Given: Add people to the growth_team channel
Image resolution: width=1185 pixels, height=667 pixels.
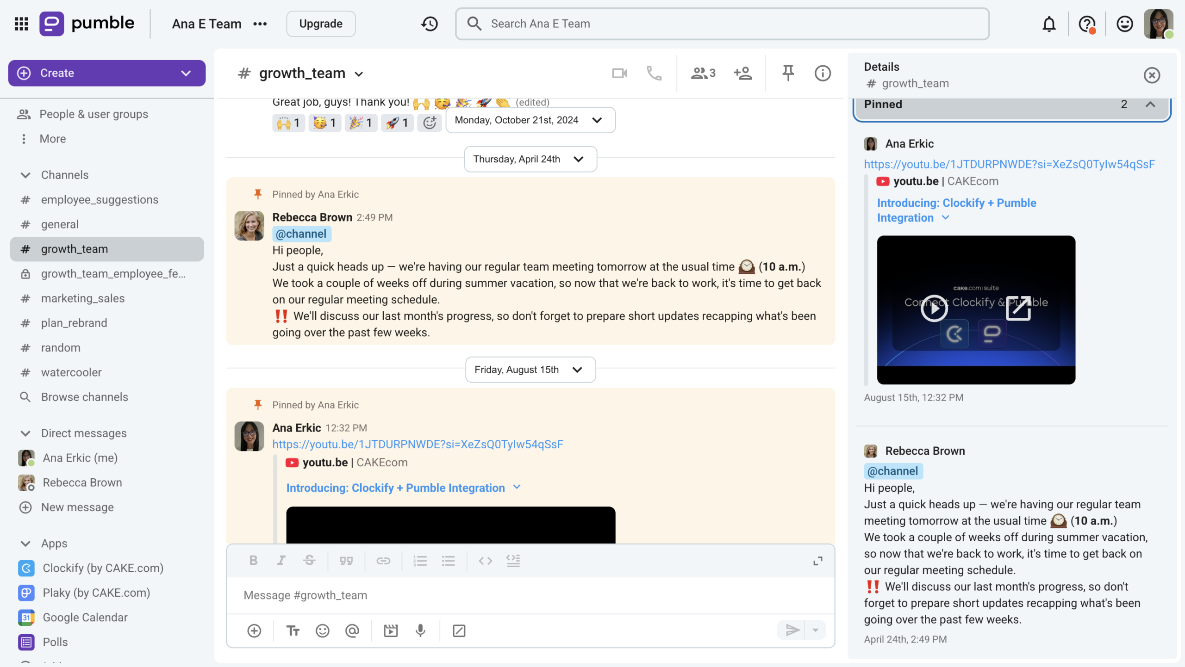Looking at the screenshot, I should (x=742, y=73).
